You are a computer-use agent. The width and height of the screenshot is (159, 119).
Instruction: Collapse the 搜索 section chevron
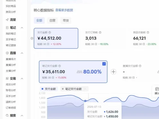[22, 115]
